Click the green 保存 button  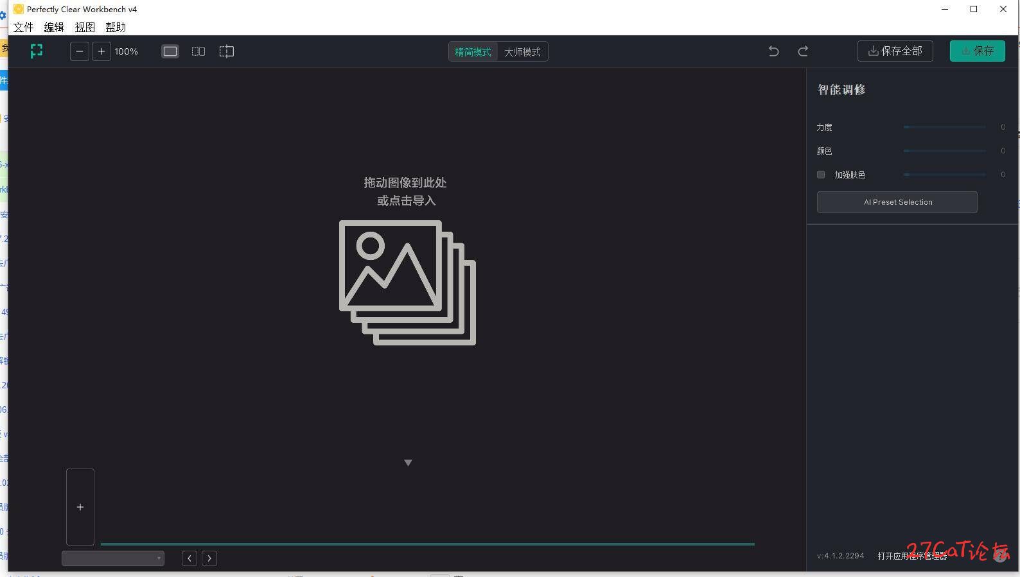tap(978, 51)
